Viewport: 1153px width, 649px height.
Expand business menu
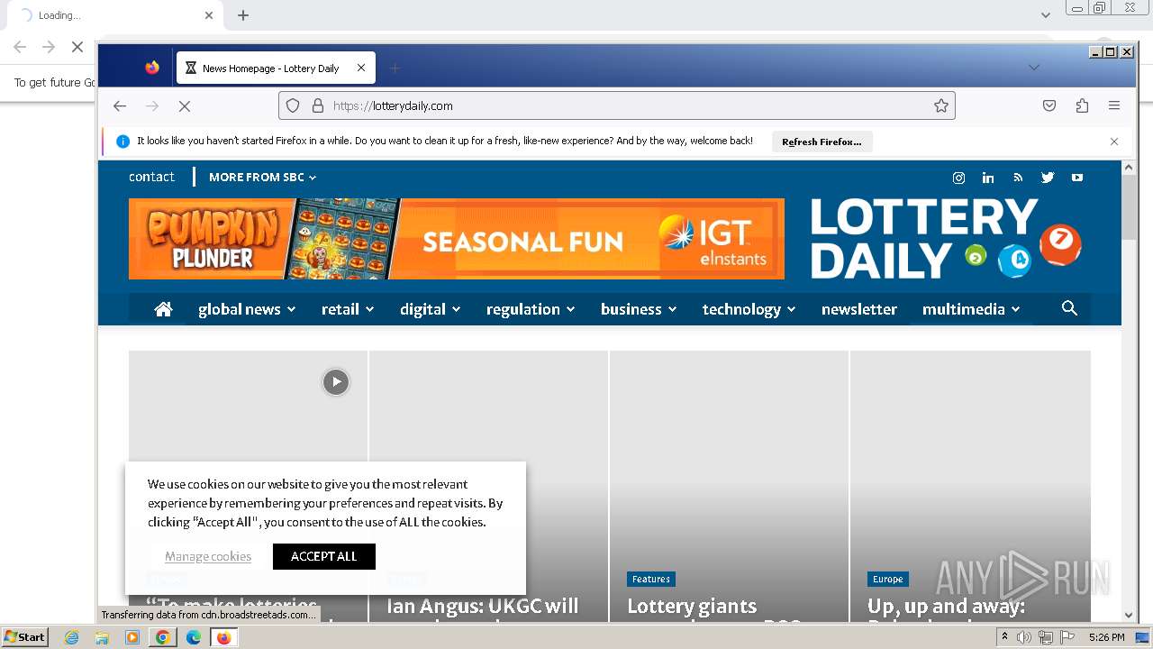point(639,309)
